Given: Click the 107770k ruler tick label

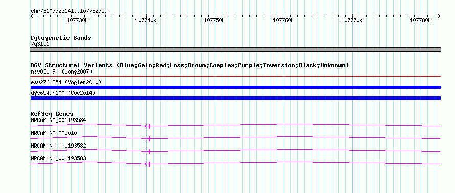Looking at the screenshot, I should tap(352, 20).
